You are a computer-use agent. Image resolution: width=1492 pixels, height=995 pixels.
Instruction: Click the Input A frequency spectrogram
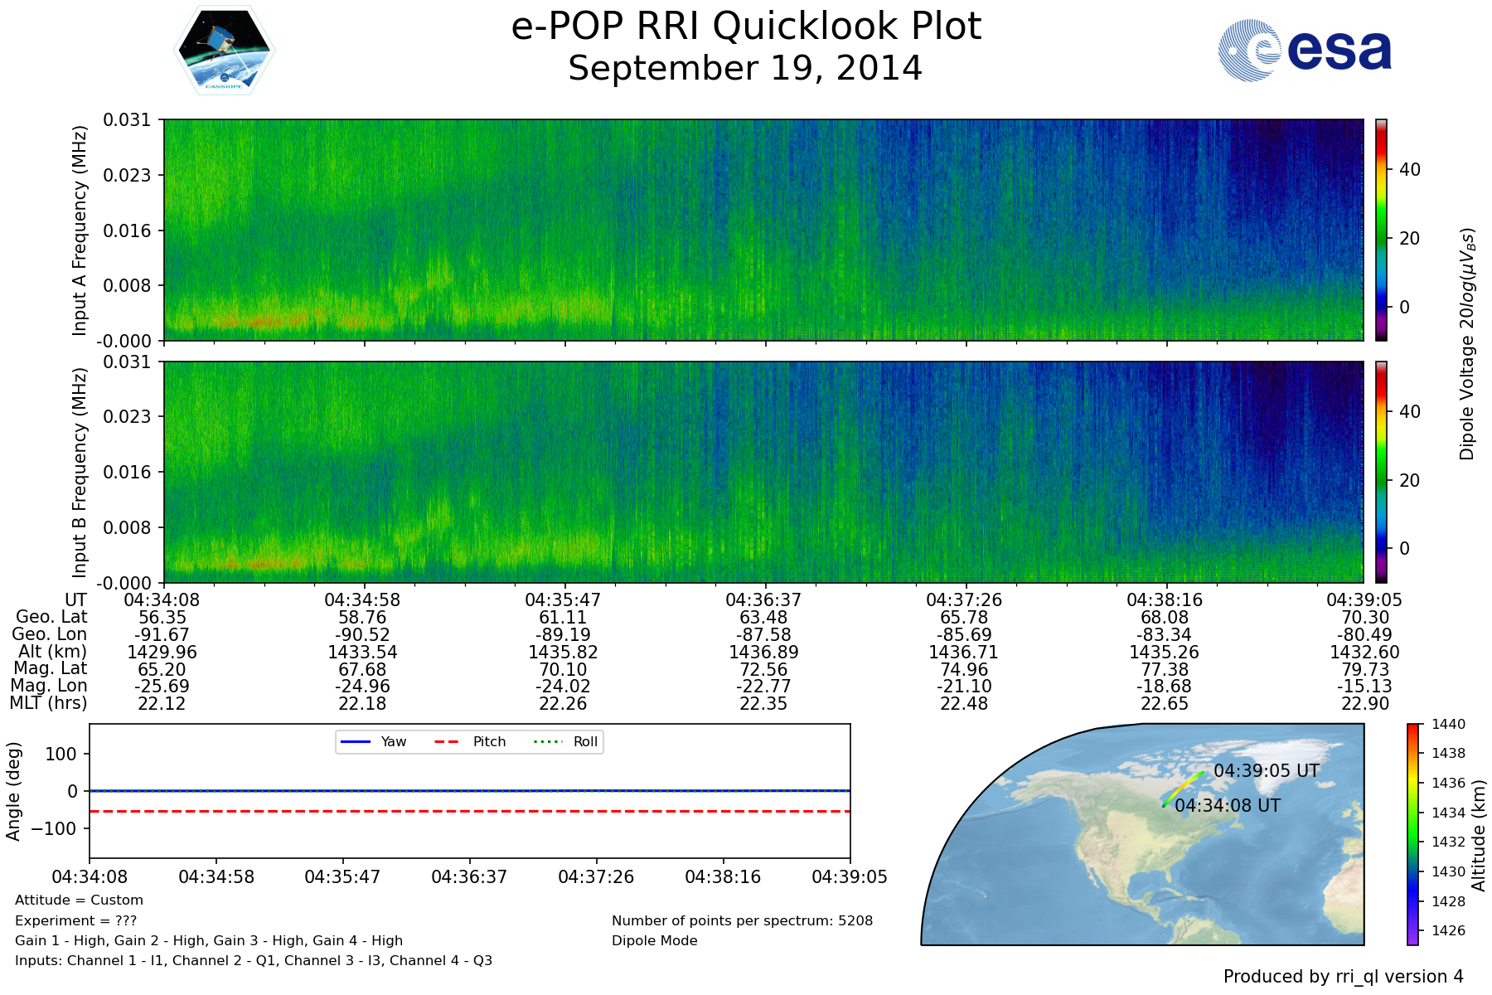coord(763,230)
